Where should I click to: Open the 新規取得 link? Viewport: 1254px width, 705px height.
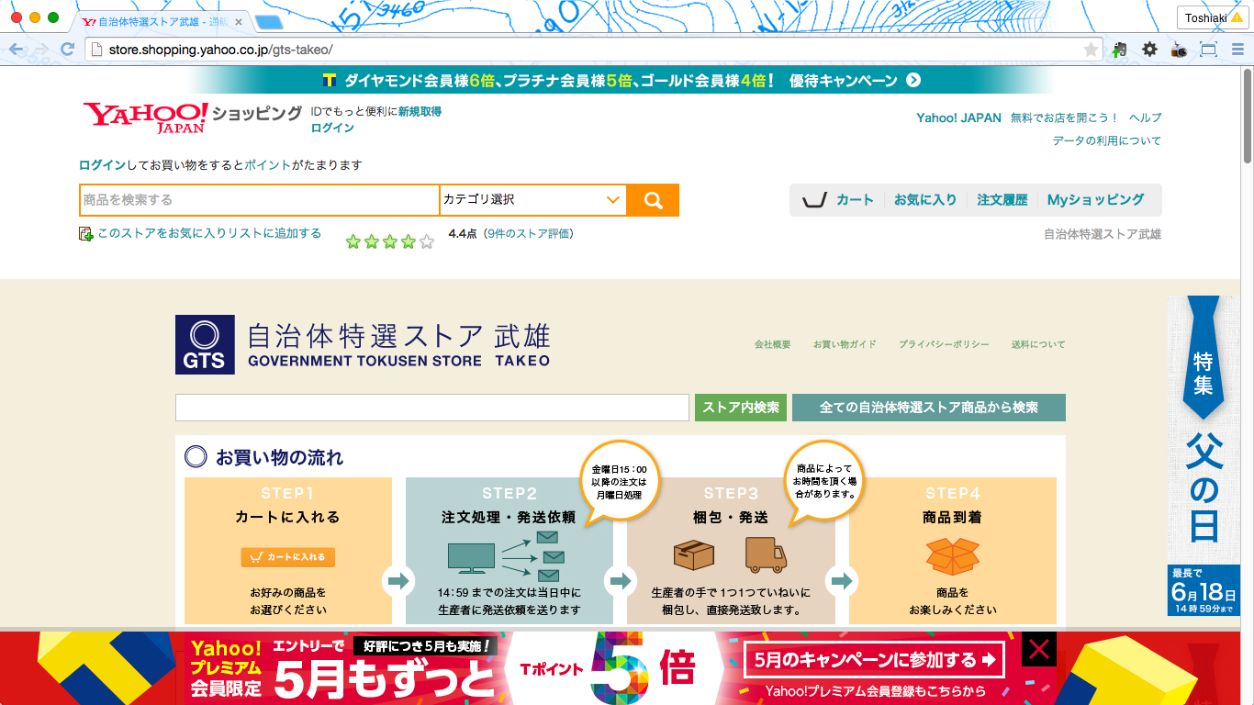point(420,111)
